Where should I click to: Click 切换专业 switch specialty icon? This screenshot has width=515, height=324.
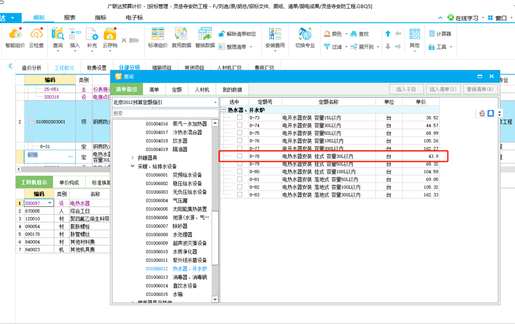[305, 38]
